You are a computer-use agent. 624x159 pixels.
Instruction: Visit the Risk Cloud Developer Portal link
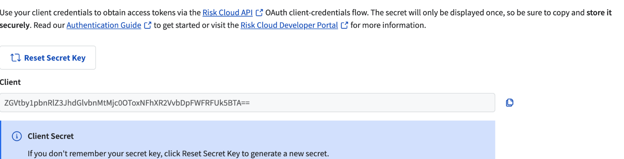tap(289, 25)
